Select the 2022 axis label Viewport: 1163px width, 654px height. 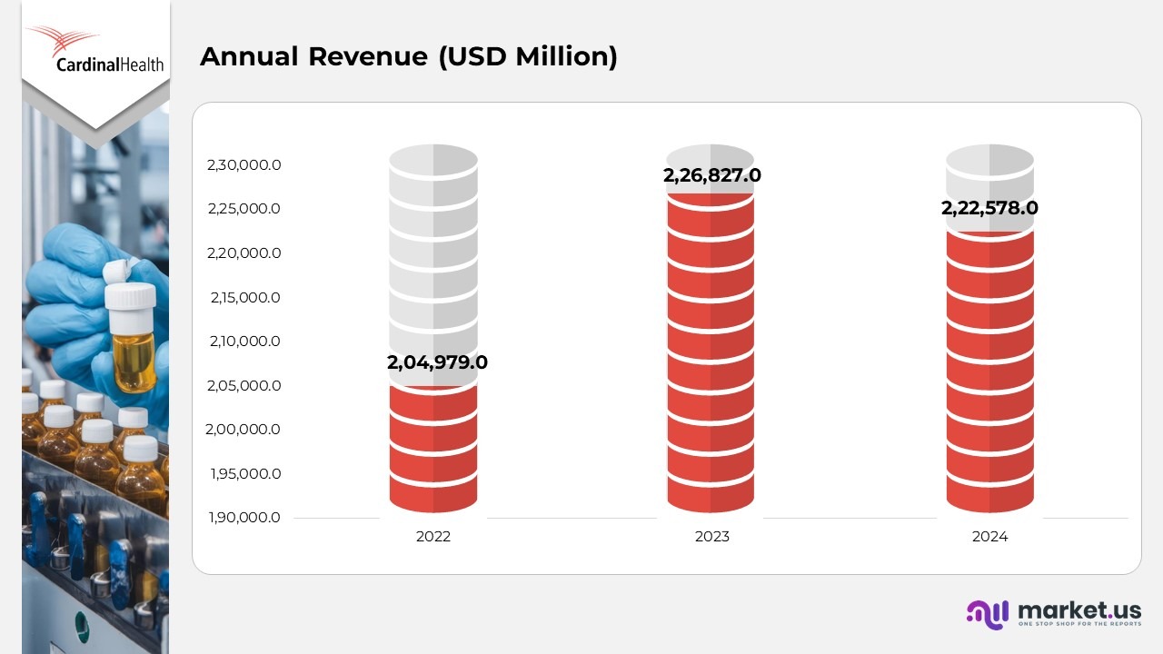[433, 536]
